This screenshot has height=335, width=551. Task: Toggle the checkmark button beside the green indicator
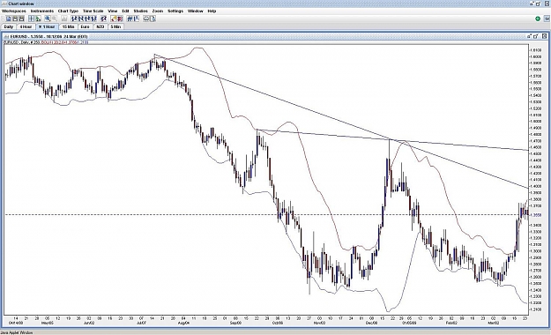click(547, 19)
